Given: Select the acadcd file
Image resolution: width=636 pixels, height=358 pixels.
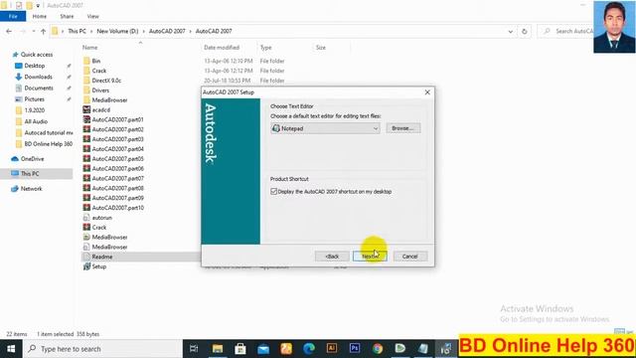Looking at the screenshot, I should coord(101,110).
